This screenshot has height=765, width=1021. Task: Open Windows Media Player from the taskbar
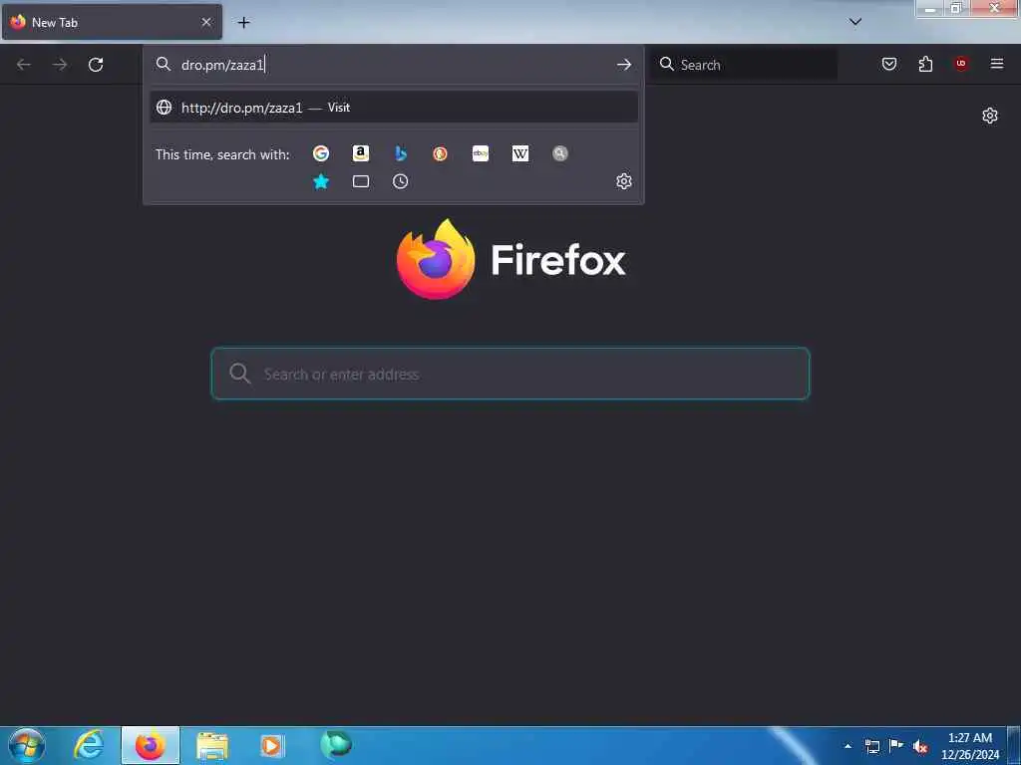[272, 745]
